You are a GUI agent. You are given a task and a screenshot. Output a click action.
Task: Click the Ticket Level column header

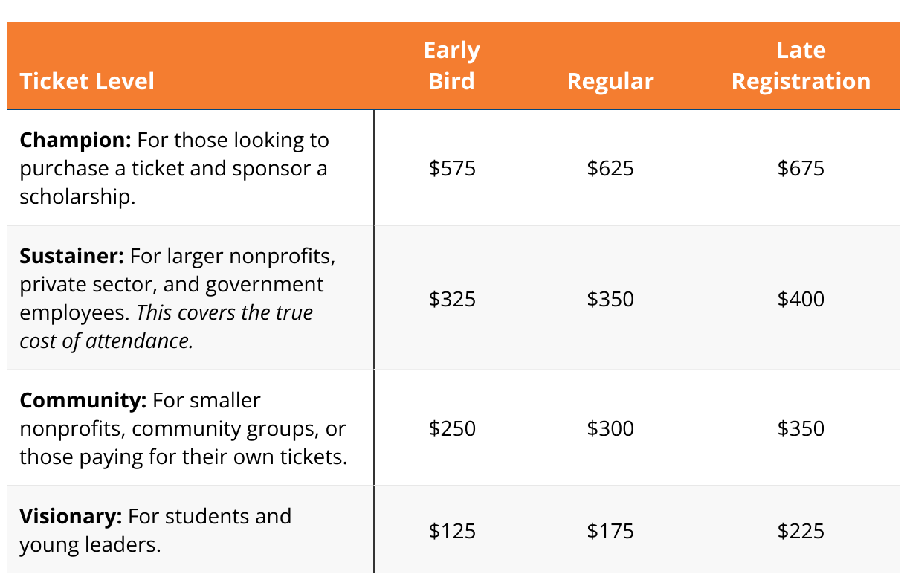point(87,80)
